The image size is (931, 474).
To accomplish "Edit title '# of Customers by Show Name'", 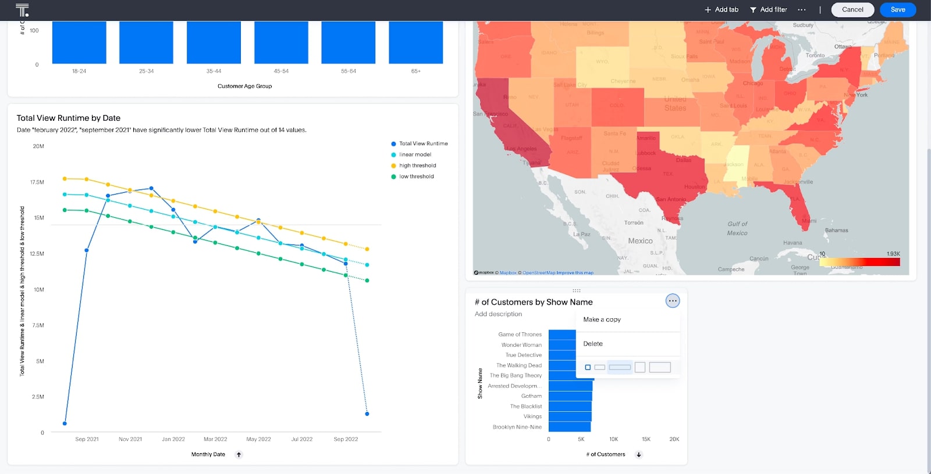I will [534, 302].
